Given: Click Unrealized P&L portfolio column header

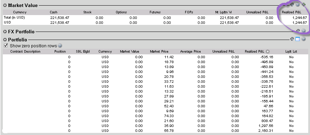Looking at the screenshot, I should pos(223,52).
